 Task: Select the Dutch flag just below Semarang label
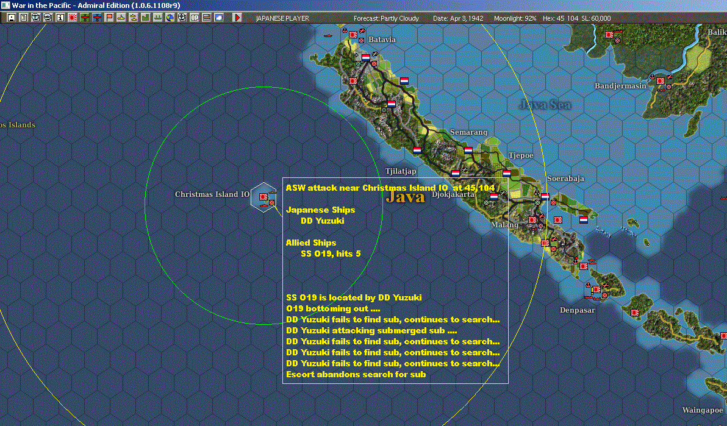pyautogui.click(x=468, y=150)
